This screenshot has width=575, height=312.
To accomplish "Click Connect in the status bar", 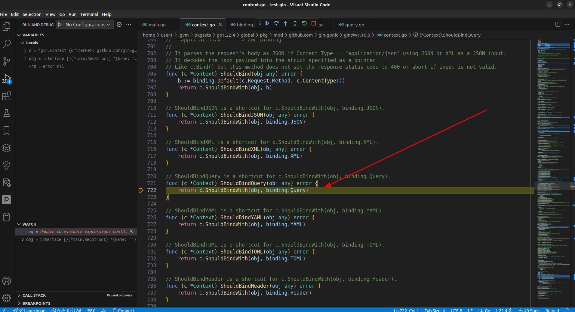I will click(123, 310).
